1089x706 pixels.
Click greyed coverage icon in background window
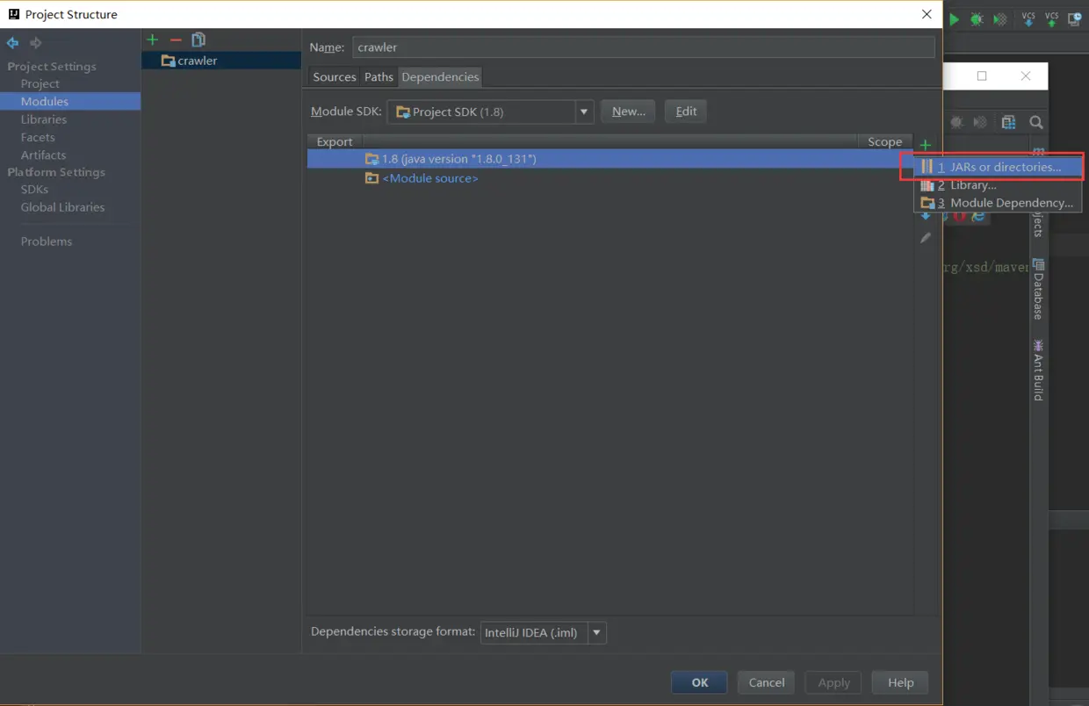click(980, 123)
